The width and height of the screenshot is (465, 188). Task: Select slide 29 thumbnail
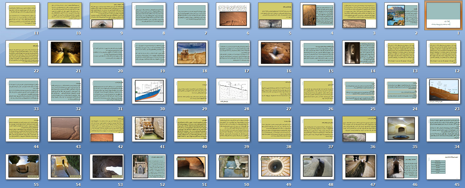191,91
